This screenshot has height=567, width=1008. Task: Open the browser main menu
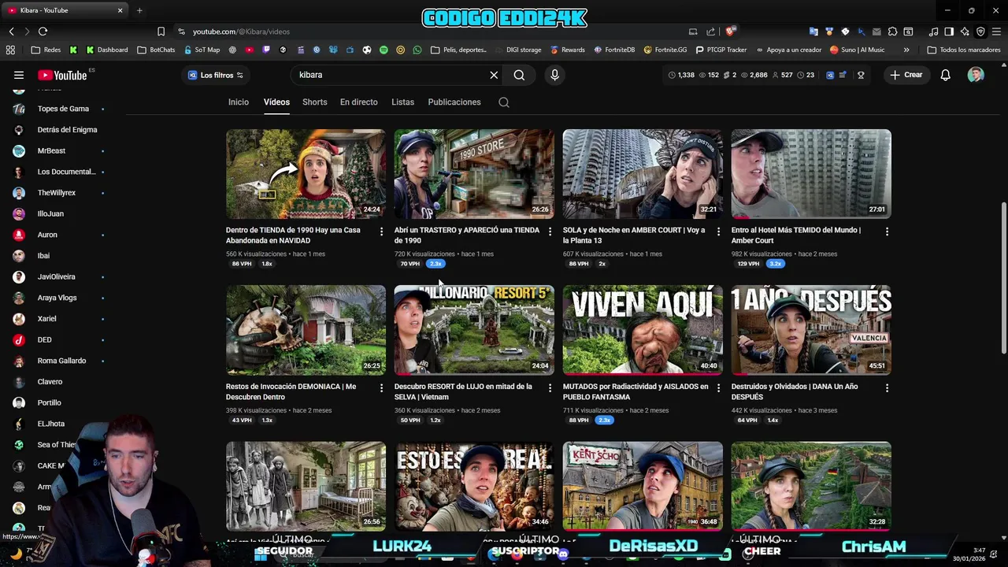tap(996, 31)
